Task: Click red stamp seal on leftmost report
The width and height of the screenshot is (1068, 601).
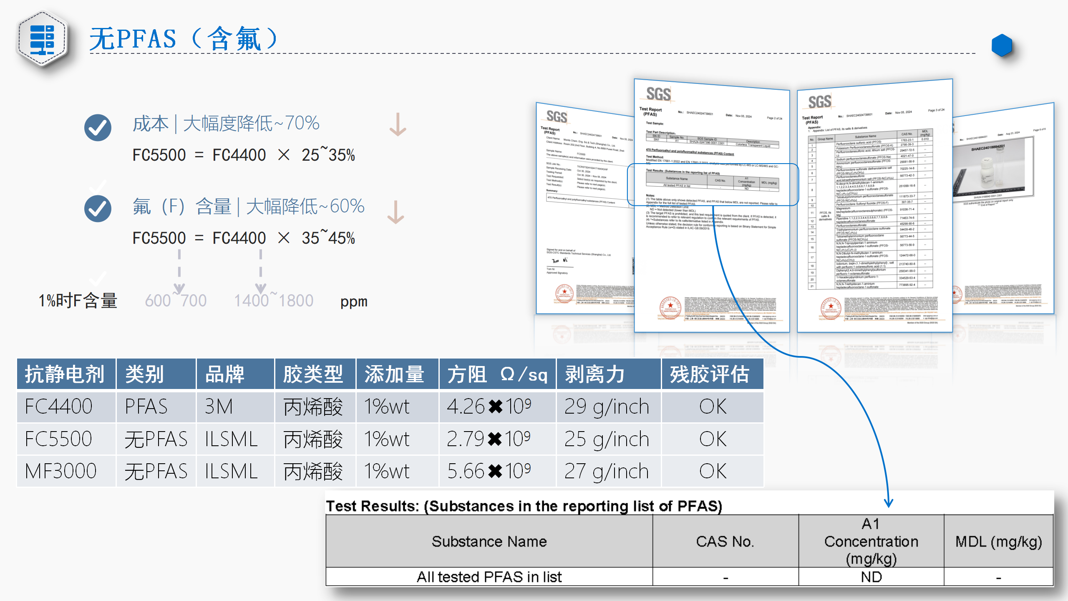Action: (x=564, y=293)
